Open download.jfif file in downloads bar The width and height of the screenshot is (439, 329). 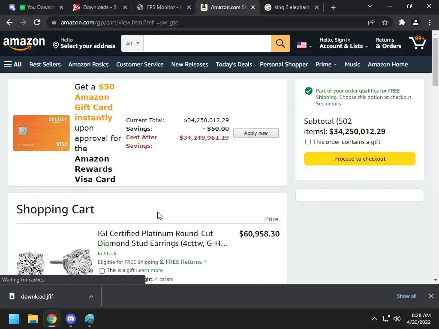(36, 296)
